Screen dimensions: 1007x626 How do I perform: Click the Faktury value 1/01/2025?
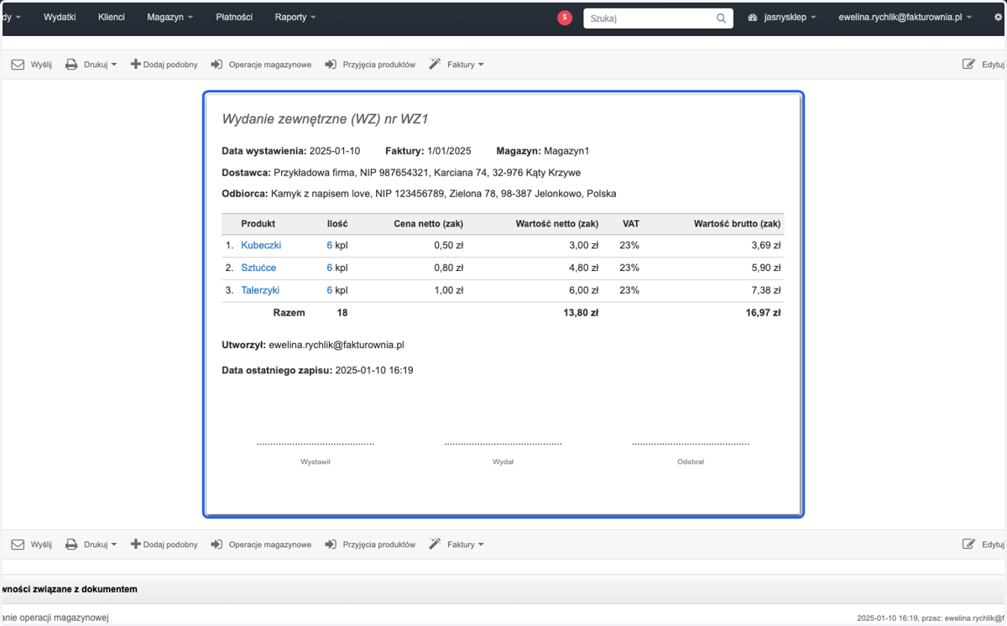[449, 151]
